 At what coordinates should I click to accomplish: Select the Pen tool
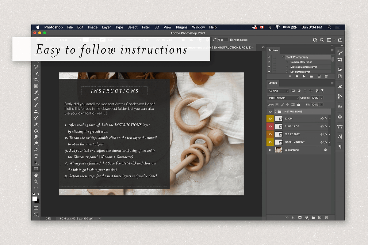click(x=36, y=150)
